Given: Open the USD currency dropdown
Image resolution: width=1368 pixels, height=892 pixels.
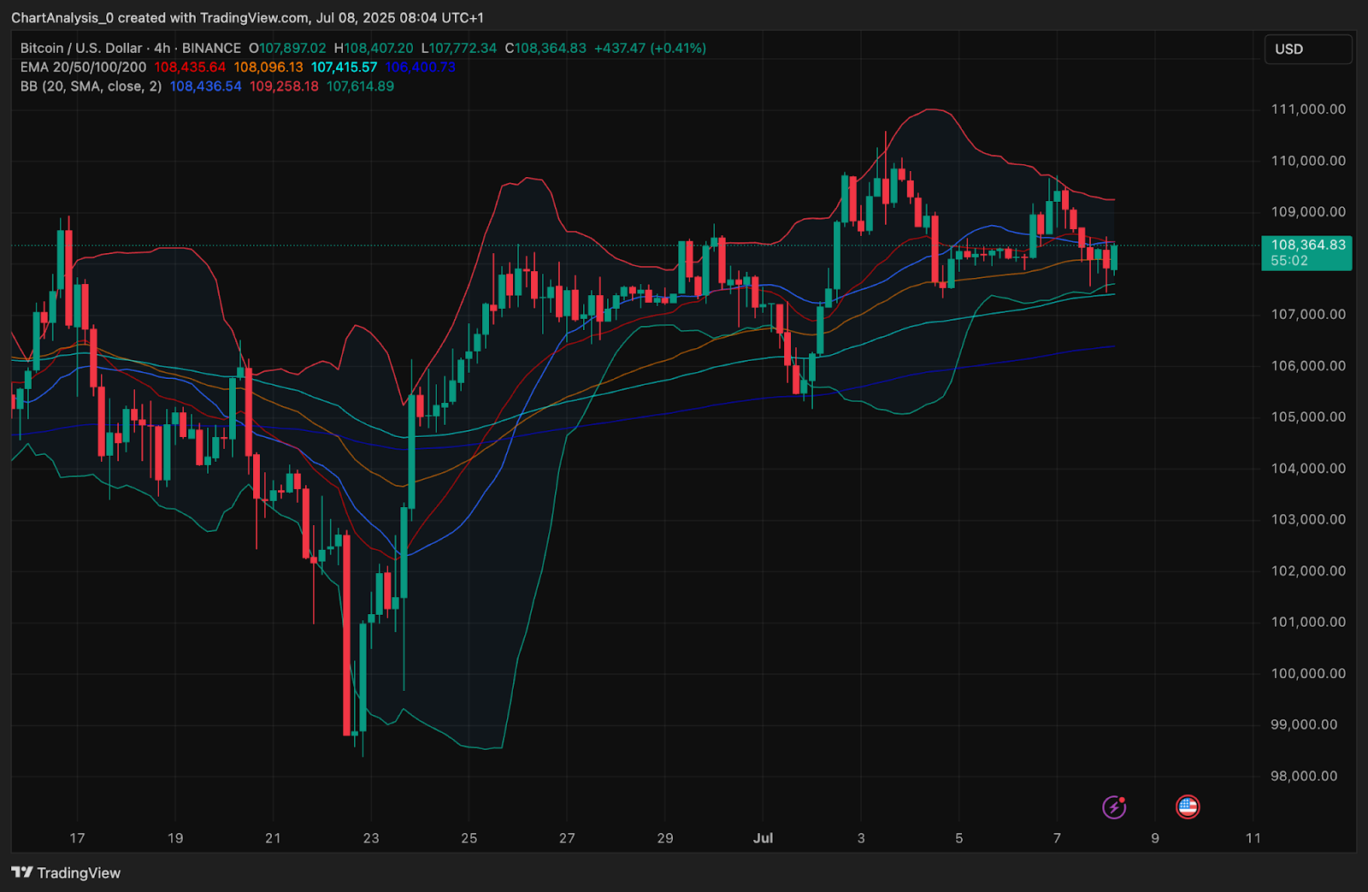Looking at the screenshot, I should pyautogui.click(x=1307, y=50).
